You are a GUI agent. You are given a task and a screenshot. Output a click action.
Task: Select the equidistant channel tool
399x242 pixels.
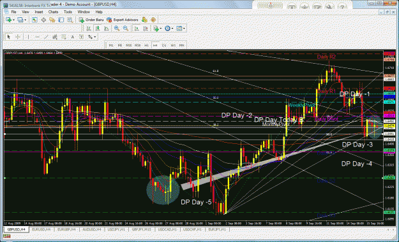click(x=55, y=37)
